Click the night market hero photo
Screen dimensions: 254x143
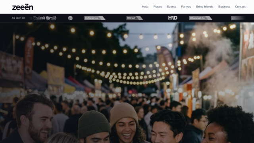coord(127,83)
